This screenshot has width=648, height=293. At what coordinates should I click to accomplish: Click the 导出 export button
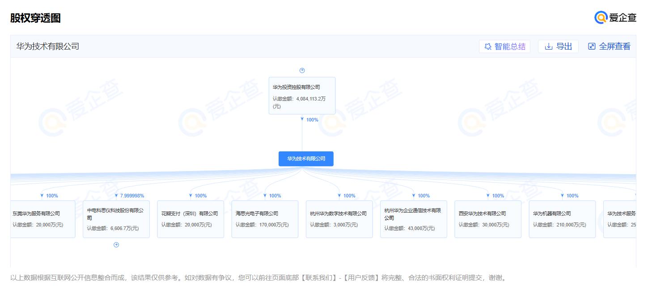pos(558,46)
